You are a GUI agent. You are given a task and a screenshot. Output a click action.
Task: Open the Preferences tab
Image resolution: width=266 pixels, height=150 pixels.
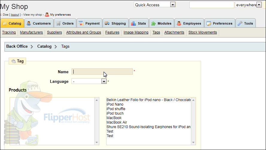(220, 23)
